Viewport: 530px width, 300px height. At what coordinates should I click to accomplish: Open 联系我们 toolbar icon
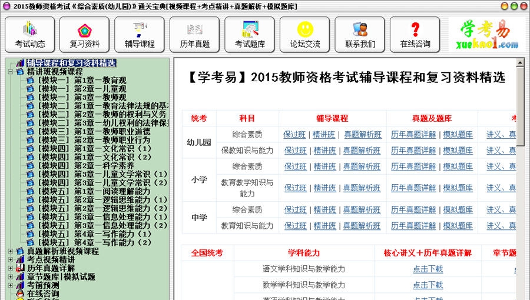click(x=360, y=35)
